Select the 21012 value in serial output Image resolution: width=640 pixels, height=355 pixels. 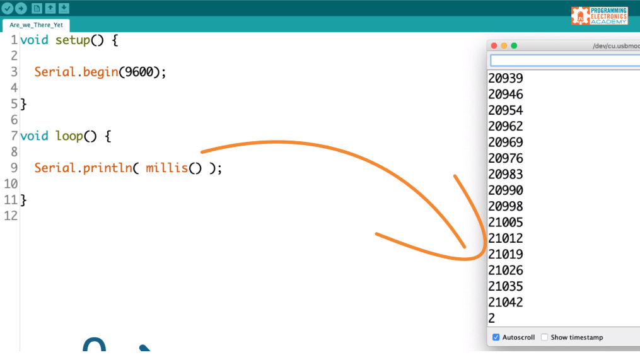[x=506, y=238]
